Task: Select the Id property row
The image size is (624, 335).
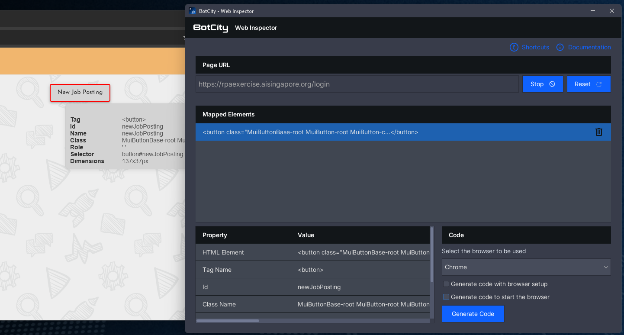Action: 312,287
